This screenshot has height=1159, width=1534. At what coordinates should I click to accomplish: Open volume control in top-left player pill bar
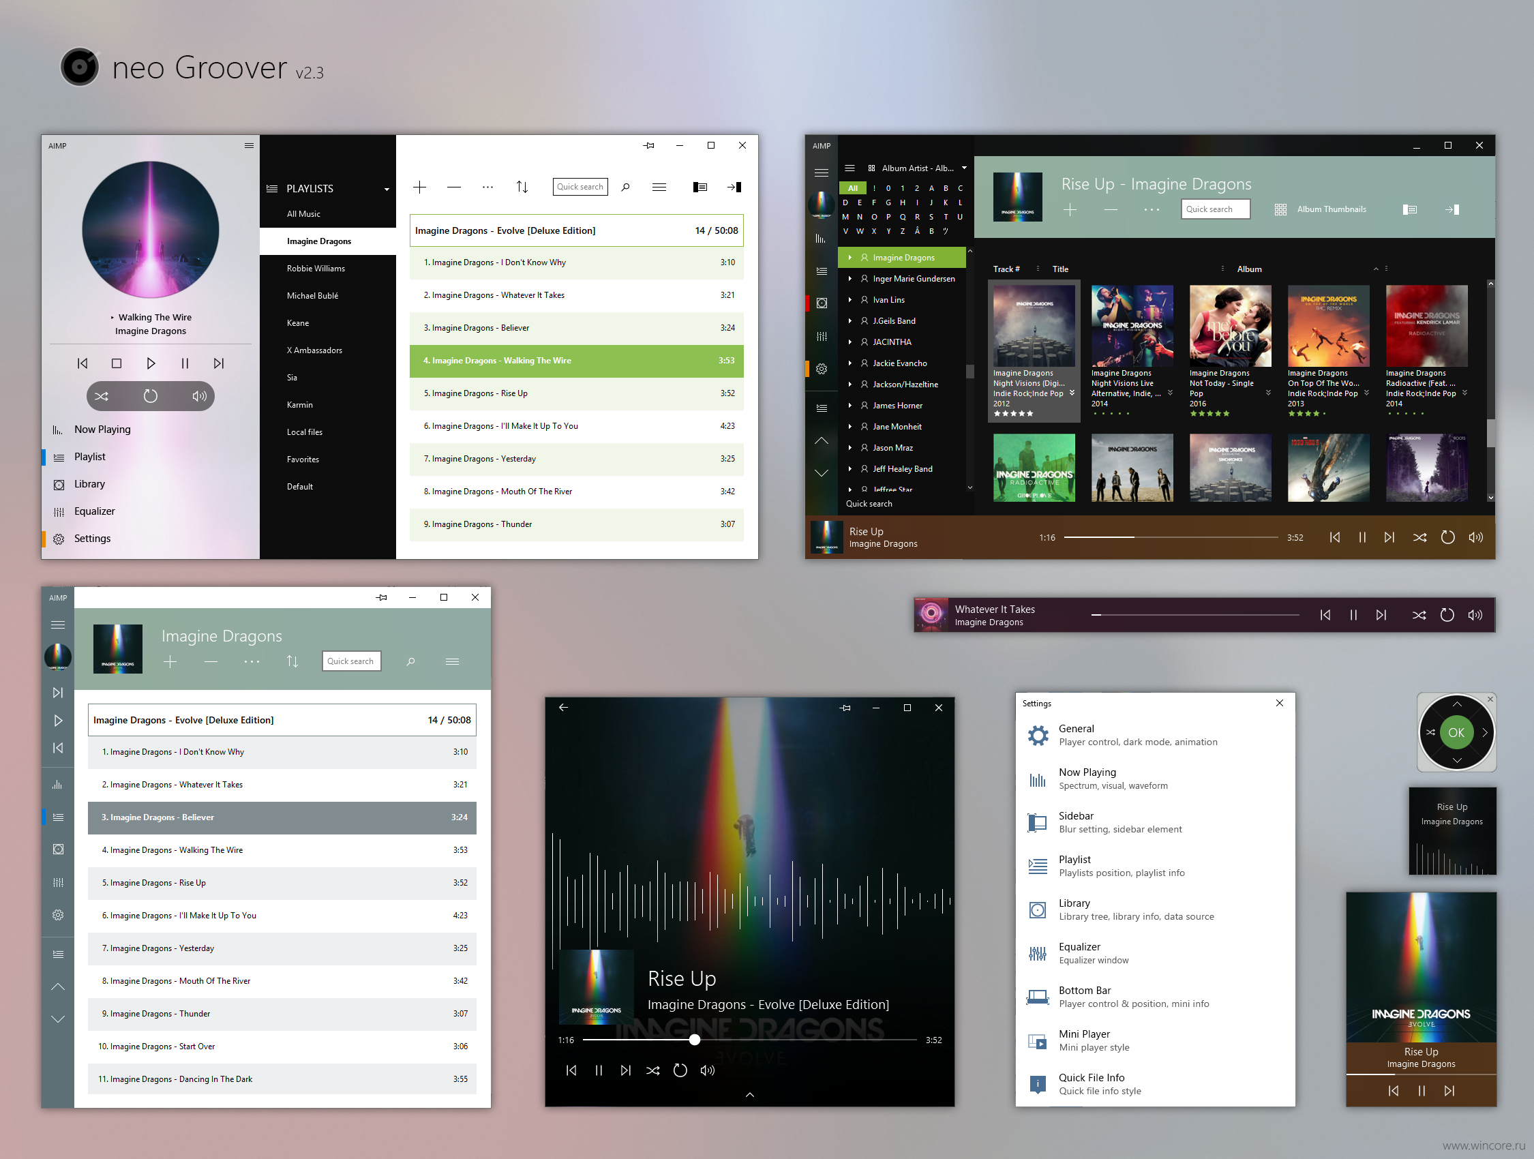[x=199, y=397]
